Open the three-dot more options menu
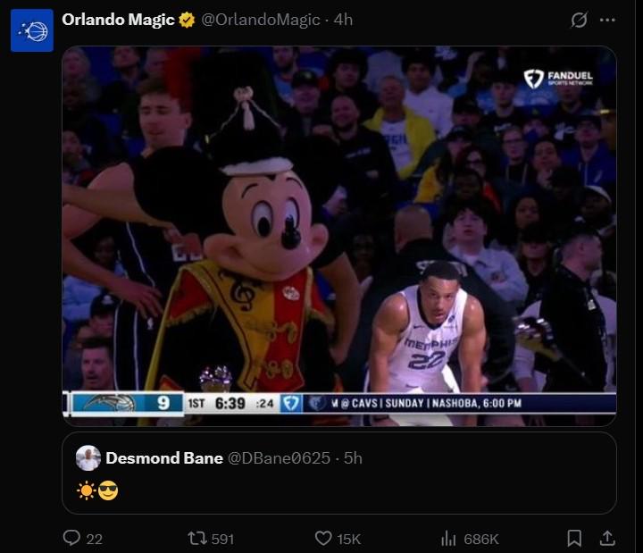Image resolution: width=643 pixels, height=553 pixels. point(607,20)
